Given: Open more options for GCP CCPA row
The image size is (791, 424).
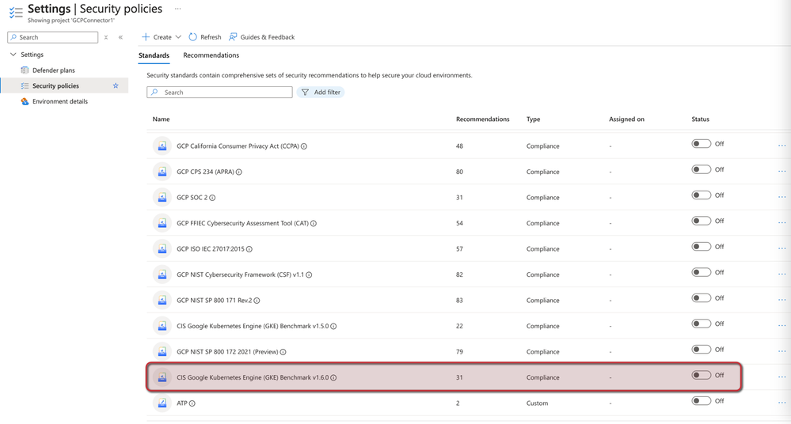Looking at the screenshot, I should click(x=782, y=146).
